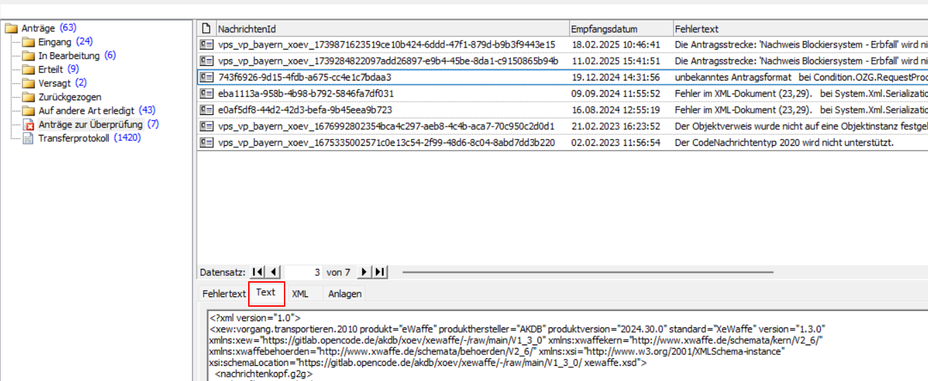The height and width of the screenshot is (381, 928).
Task: Open the Transferprotokoll document icon
Action: [x=28, y=138]
